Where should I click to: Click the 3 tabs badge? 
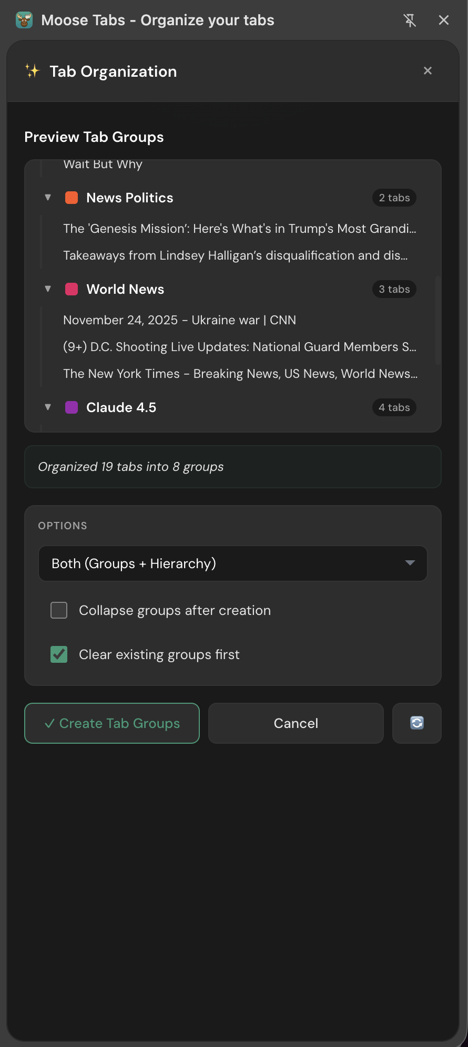pyautogui.click(x=394, y=289)
